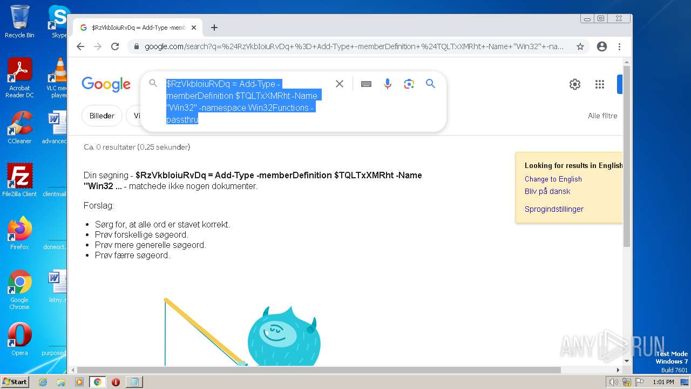Open File Explorer from the taskbar

(x=61, y=382)
